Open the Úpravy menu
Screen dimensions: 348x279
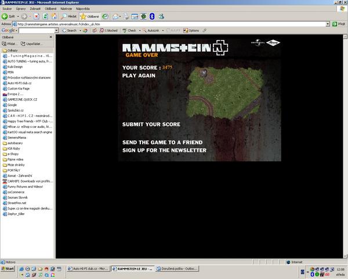click(21, 9)
